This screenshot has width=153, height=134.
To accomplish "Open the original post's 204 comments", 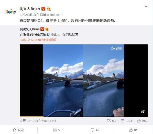I will click(126, 121).
